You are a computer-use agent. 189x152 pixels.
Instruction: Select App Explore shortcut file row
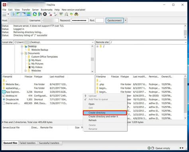(35, 92)
